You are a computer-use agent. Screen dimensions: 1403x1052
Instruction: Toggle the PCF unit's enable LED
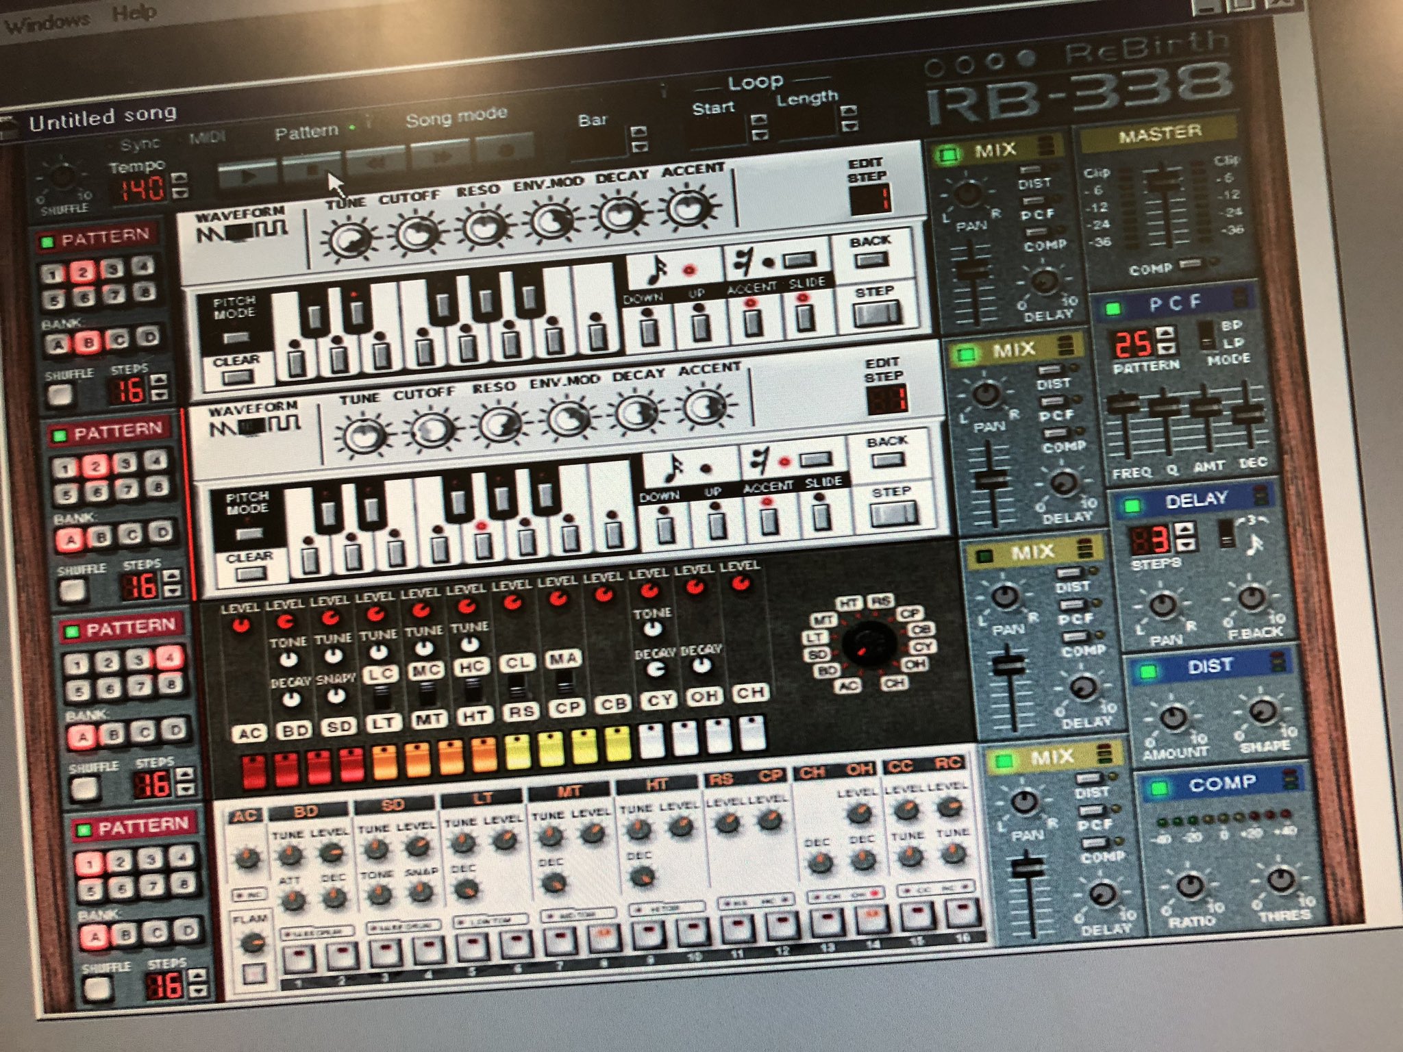click(x=1113, y=308)
